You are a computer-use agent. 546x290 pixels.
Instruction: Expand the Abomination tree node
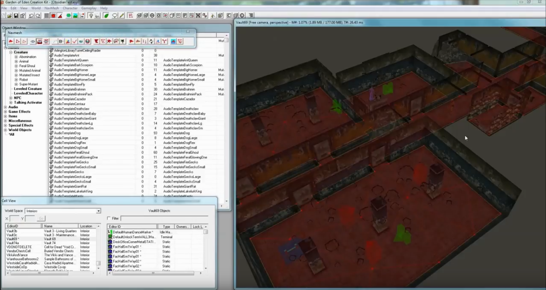tap(16, 57)
